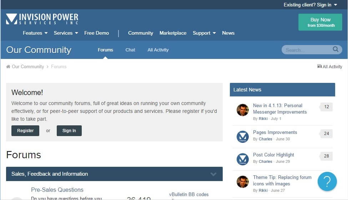Open 'Theme Tip: Replacing forum icons' article
This screenshot has height=200, width=348.
[282, 180]
